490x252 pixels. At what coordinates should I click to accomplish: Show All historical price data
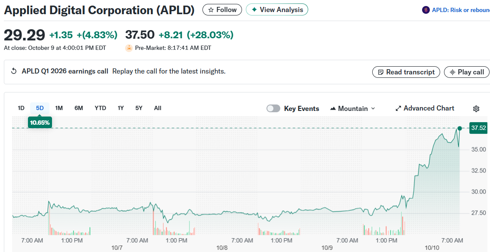(x=158, y=108)
